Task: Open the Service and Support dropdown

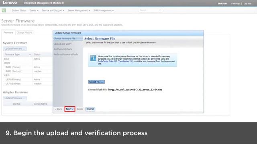Action: click(53, 10)
